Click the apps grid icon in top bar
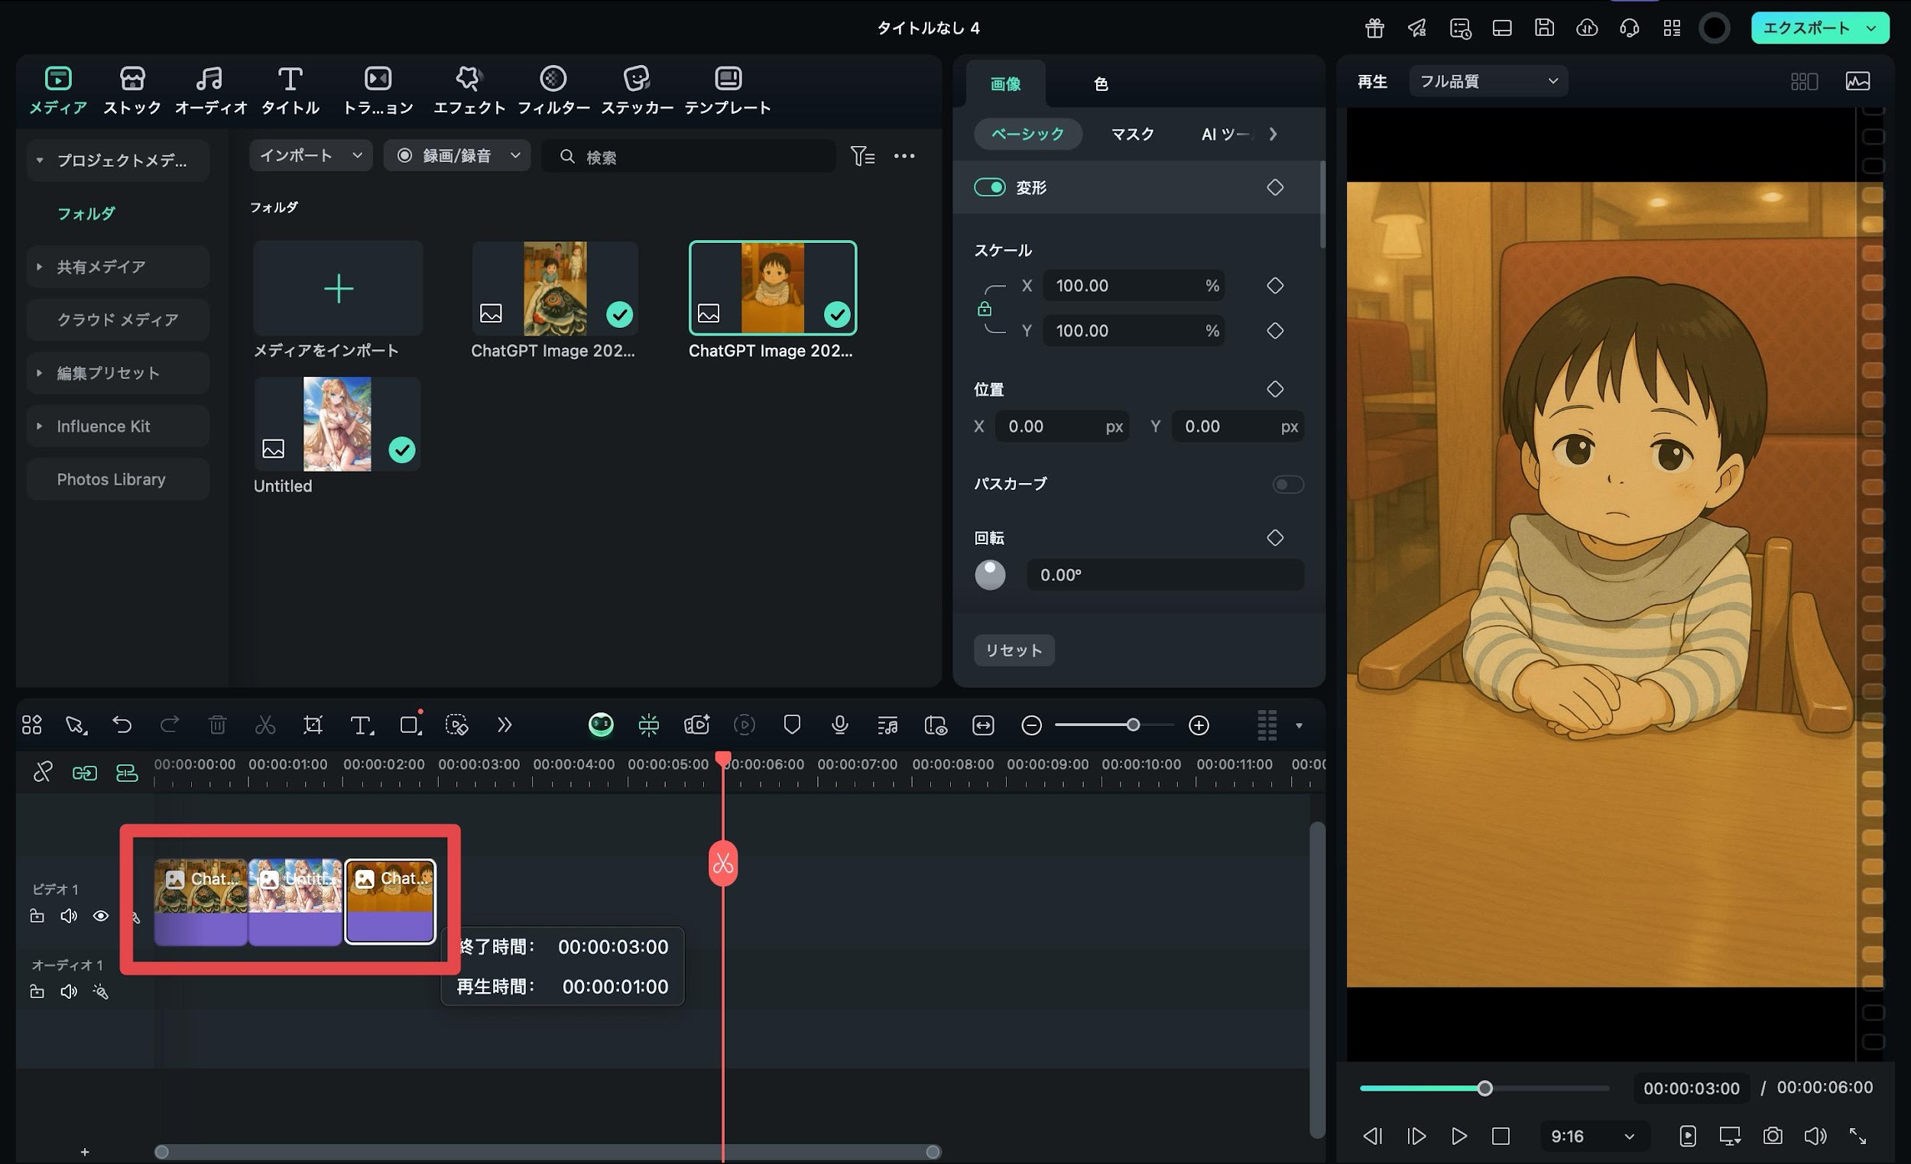Screen dimensions: 1911x1164 1673,28
